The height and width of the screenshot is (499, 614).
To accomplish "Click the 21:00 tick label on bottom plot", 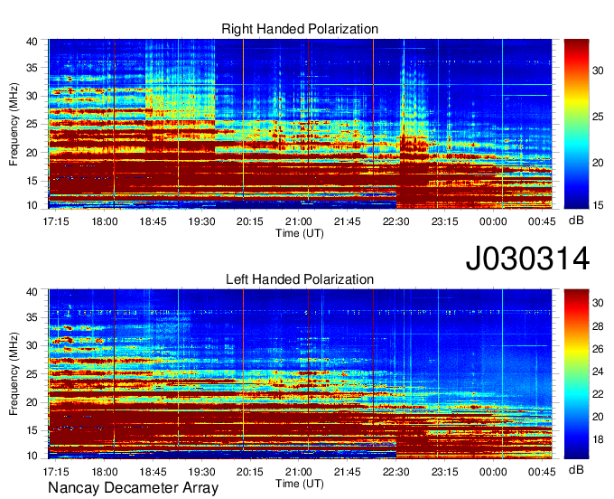I will click(x=298, y=472).
